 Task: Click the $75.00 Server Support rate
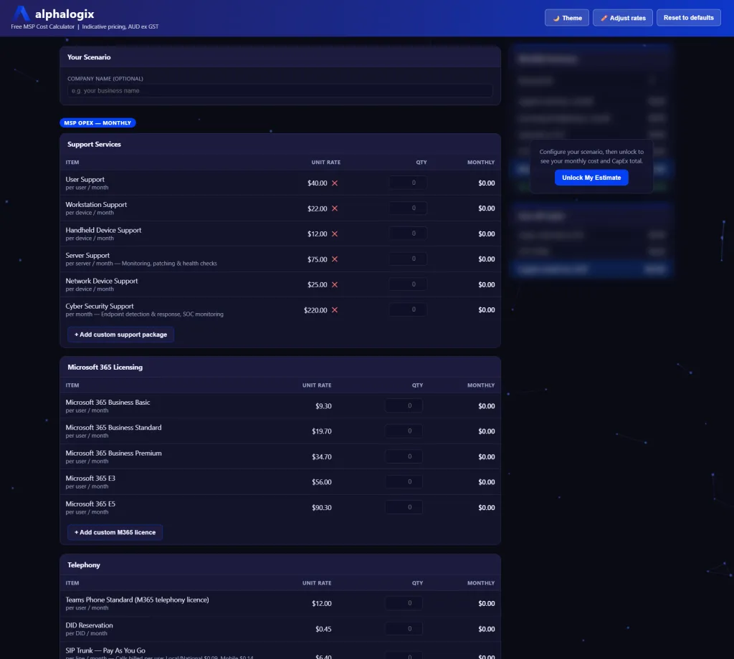tap(318, 259)
